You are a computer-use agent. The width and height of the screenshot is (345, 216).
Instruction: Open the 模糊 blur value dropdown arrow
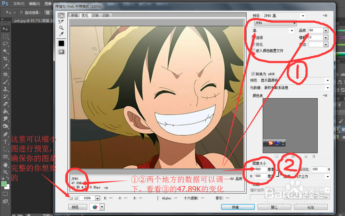(326, 38)
